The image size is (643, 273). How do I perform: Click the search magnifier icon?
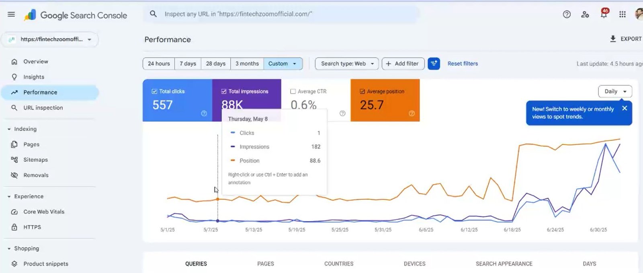(x=153, y=14)
